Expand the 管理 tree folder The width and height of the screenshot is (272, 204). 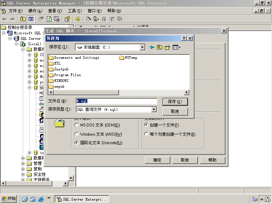coord(23,164)
